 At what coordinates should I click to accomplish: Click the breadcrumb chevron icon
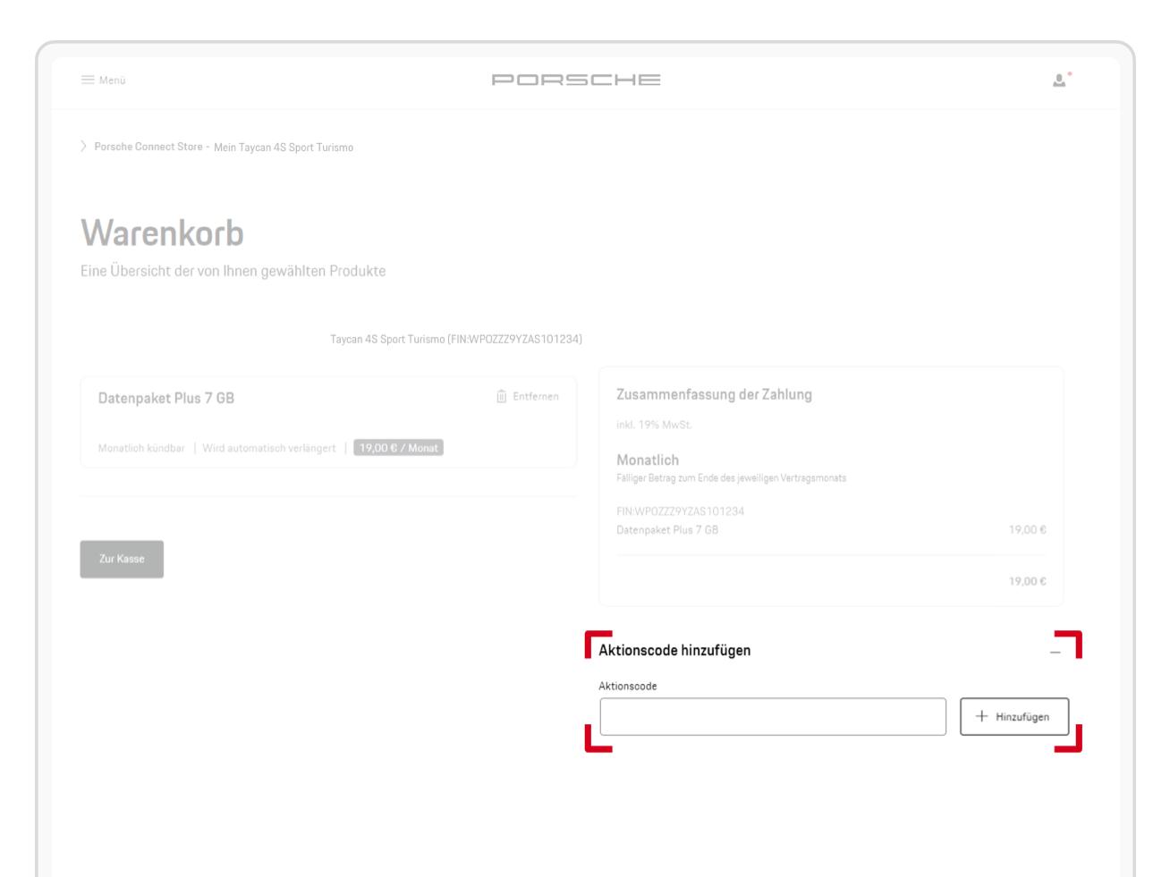(82, 146)
